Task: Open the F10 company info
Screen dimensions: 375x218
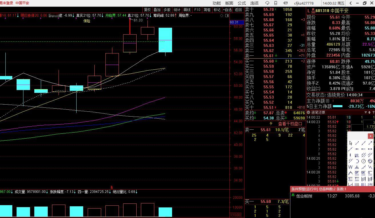Action: tap(197, 10)
